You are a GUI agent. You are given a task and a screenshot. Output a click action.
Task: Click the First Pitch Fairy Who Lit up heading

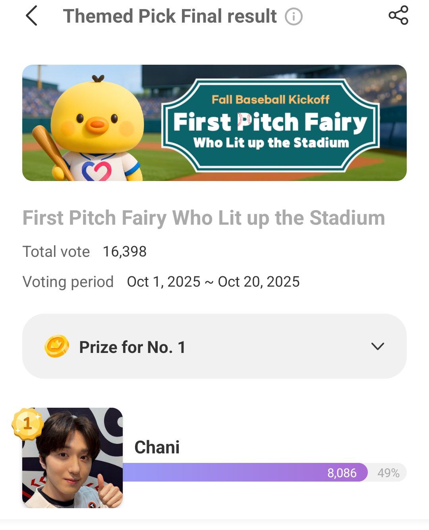(x=203, y=218)
